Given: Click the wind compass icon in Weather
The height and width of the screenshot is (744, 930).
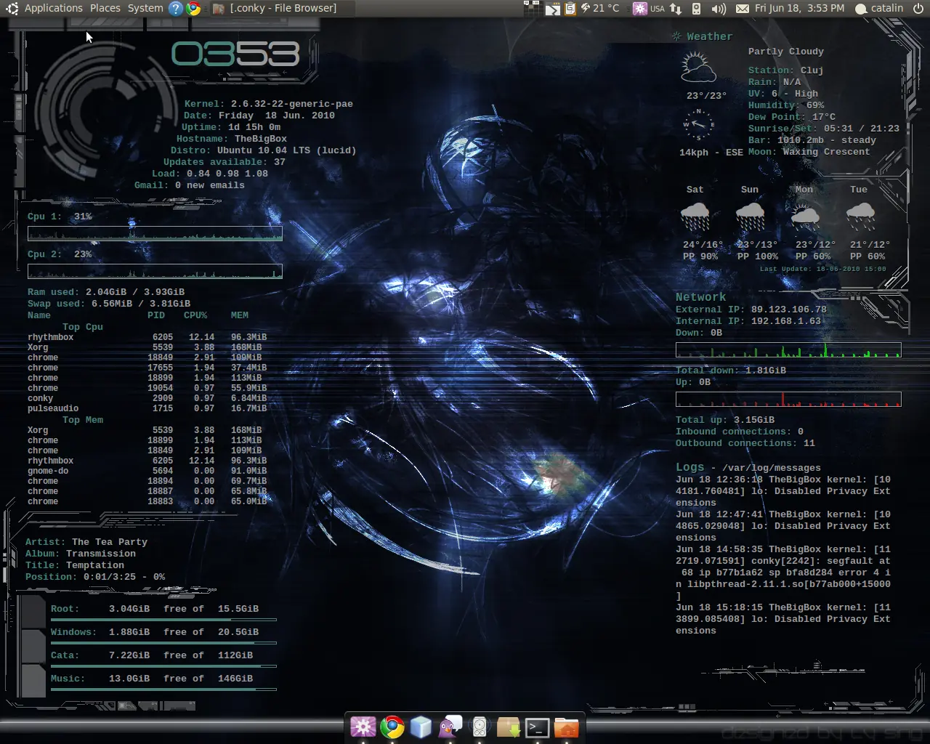Looking at the screenshot, I should pos(699,125).
